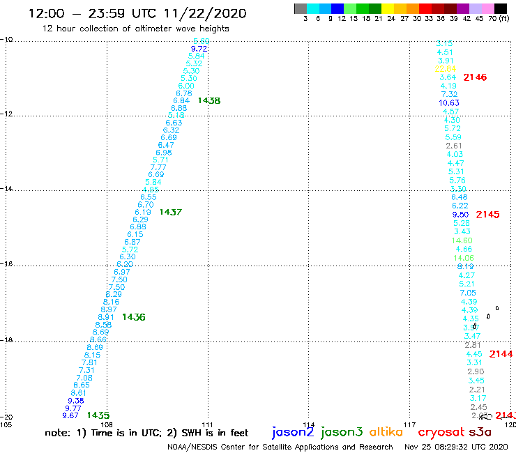Click the green pass time label 1438
516x453 pixels.
click(x=209, y=100)
